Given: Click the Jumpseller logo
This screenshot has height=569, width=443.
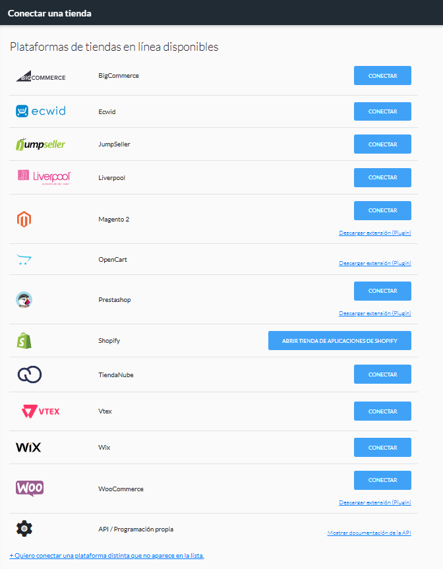Looking at the screenshot, I should [x=40, y=144].
